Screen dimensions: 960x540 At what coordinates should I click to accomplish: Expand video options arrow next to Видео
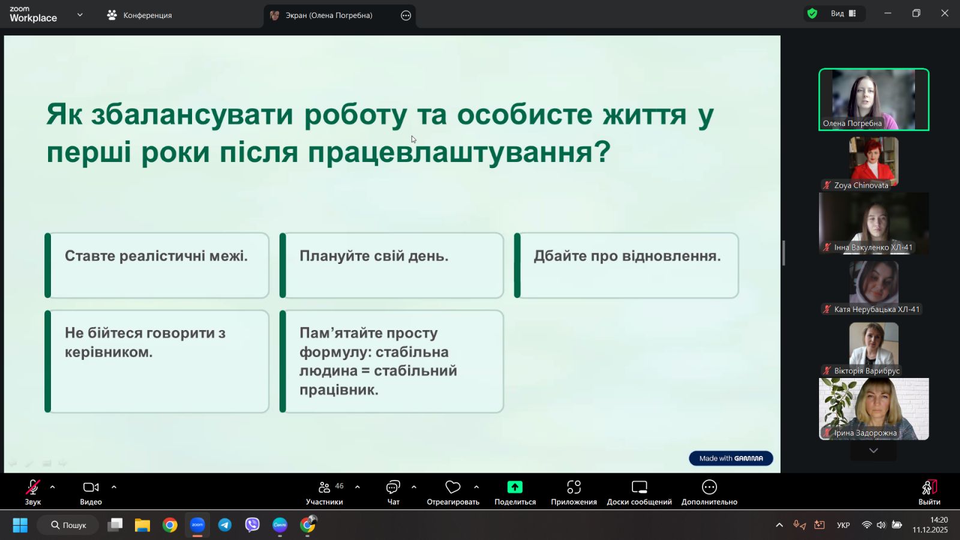tap(114, 487)
